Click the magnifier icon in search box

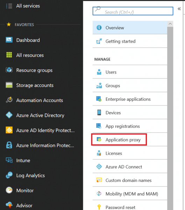point(98,9)
